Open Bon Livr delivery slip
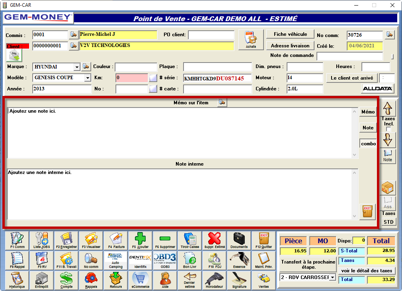The width and height of the screenshot is (402, 291). click(190, 260)
